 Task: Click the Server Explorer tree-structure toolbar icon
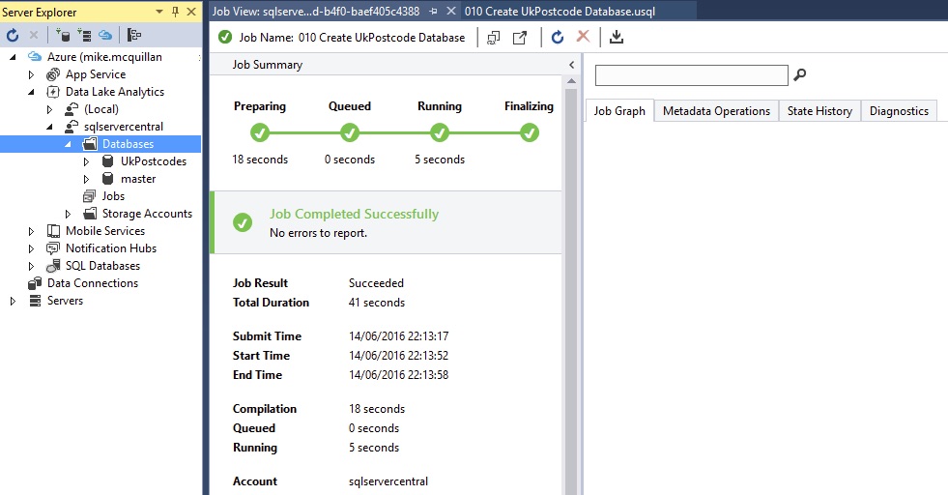134,35
